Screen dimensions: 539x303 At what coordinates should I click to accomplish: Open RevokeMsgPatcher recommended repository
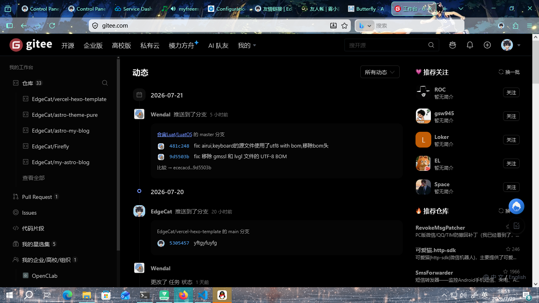tap(440, 228)
